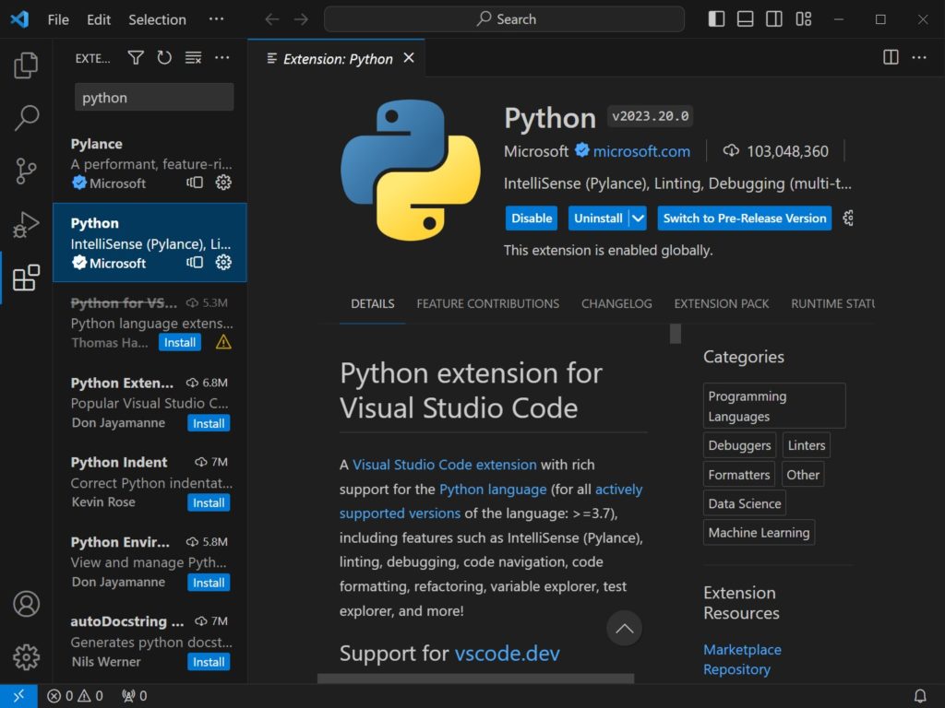Split the editor right

point(891,58)
